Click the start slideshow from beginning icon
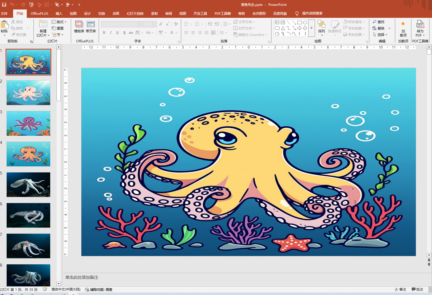The height and width of the screenshot is (295, 432). 31,5
